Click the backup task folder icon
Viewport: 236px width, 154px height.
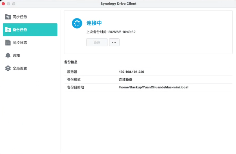point(8,30)
